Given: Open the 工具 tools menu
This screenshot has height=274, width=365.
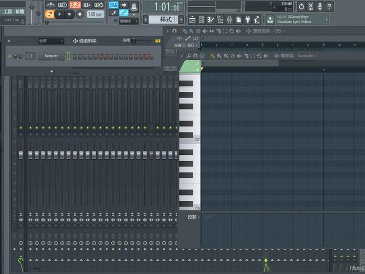Looking at the screenshot, I should pyautogui.click(x=7, y=12).
